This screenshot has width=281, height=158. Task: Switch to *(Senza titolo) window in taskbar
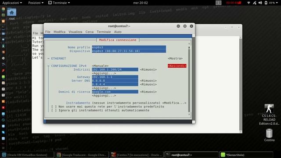[x=246, y=155]
